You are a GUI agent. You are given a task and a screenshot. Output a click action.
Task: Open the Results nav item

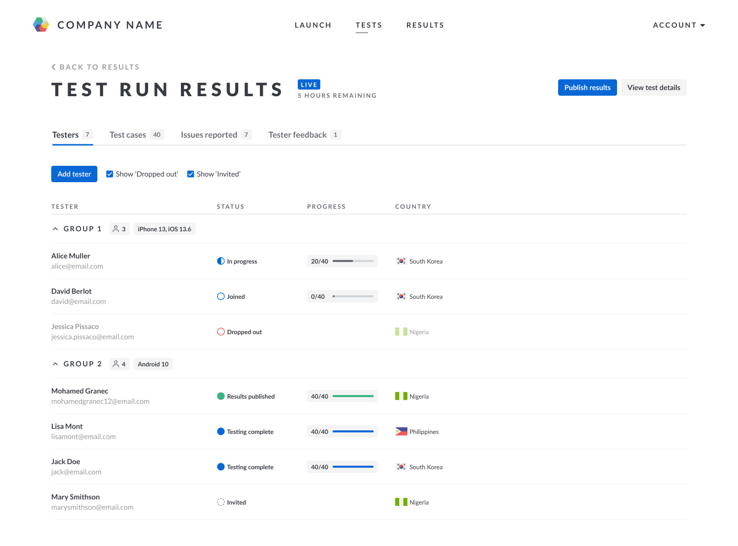pos(425,25)
